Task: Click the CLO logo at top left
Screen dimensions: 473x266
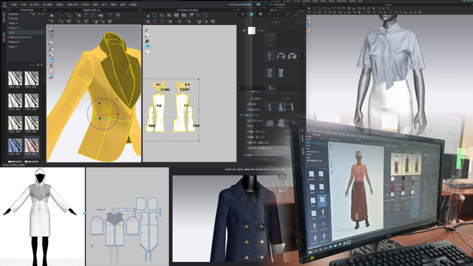Action: tap(4, 4)
